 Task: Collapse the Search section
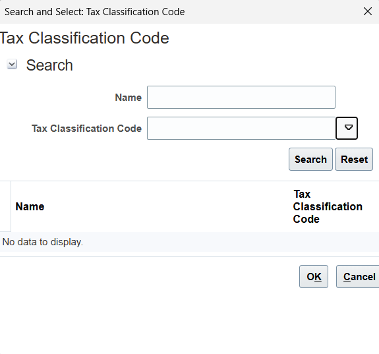click(x=12, y=65)
